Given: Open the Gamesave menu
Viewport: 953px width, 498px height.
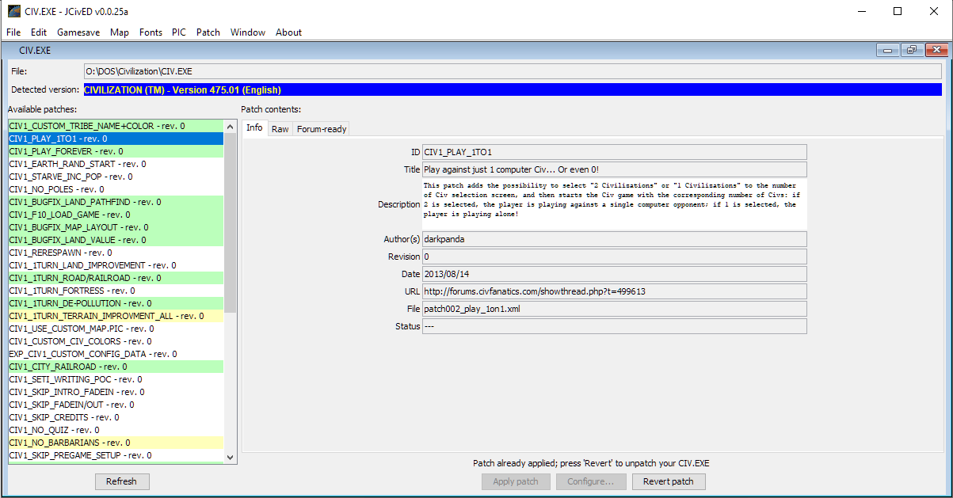Looking at the screenshot, I should click(78, 32).
